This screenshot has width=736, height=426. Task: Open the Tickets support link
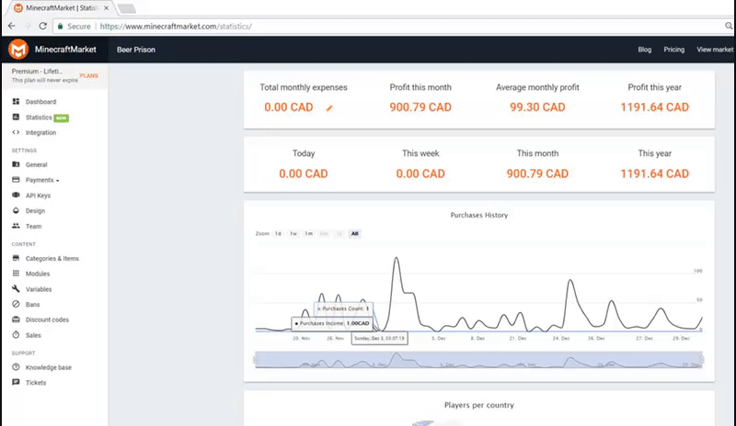36,383
